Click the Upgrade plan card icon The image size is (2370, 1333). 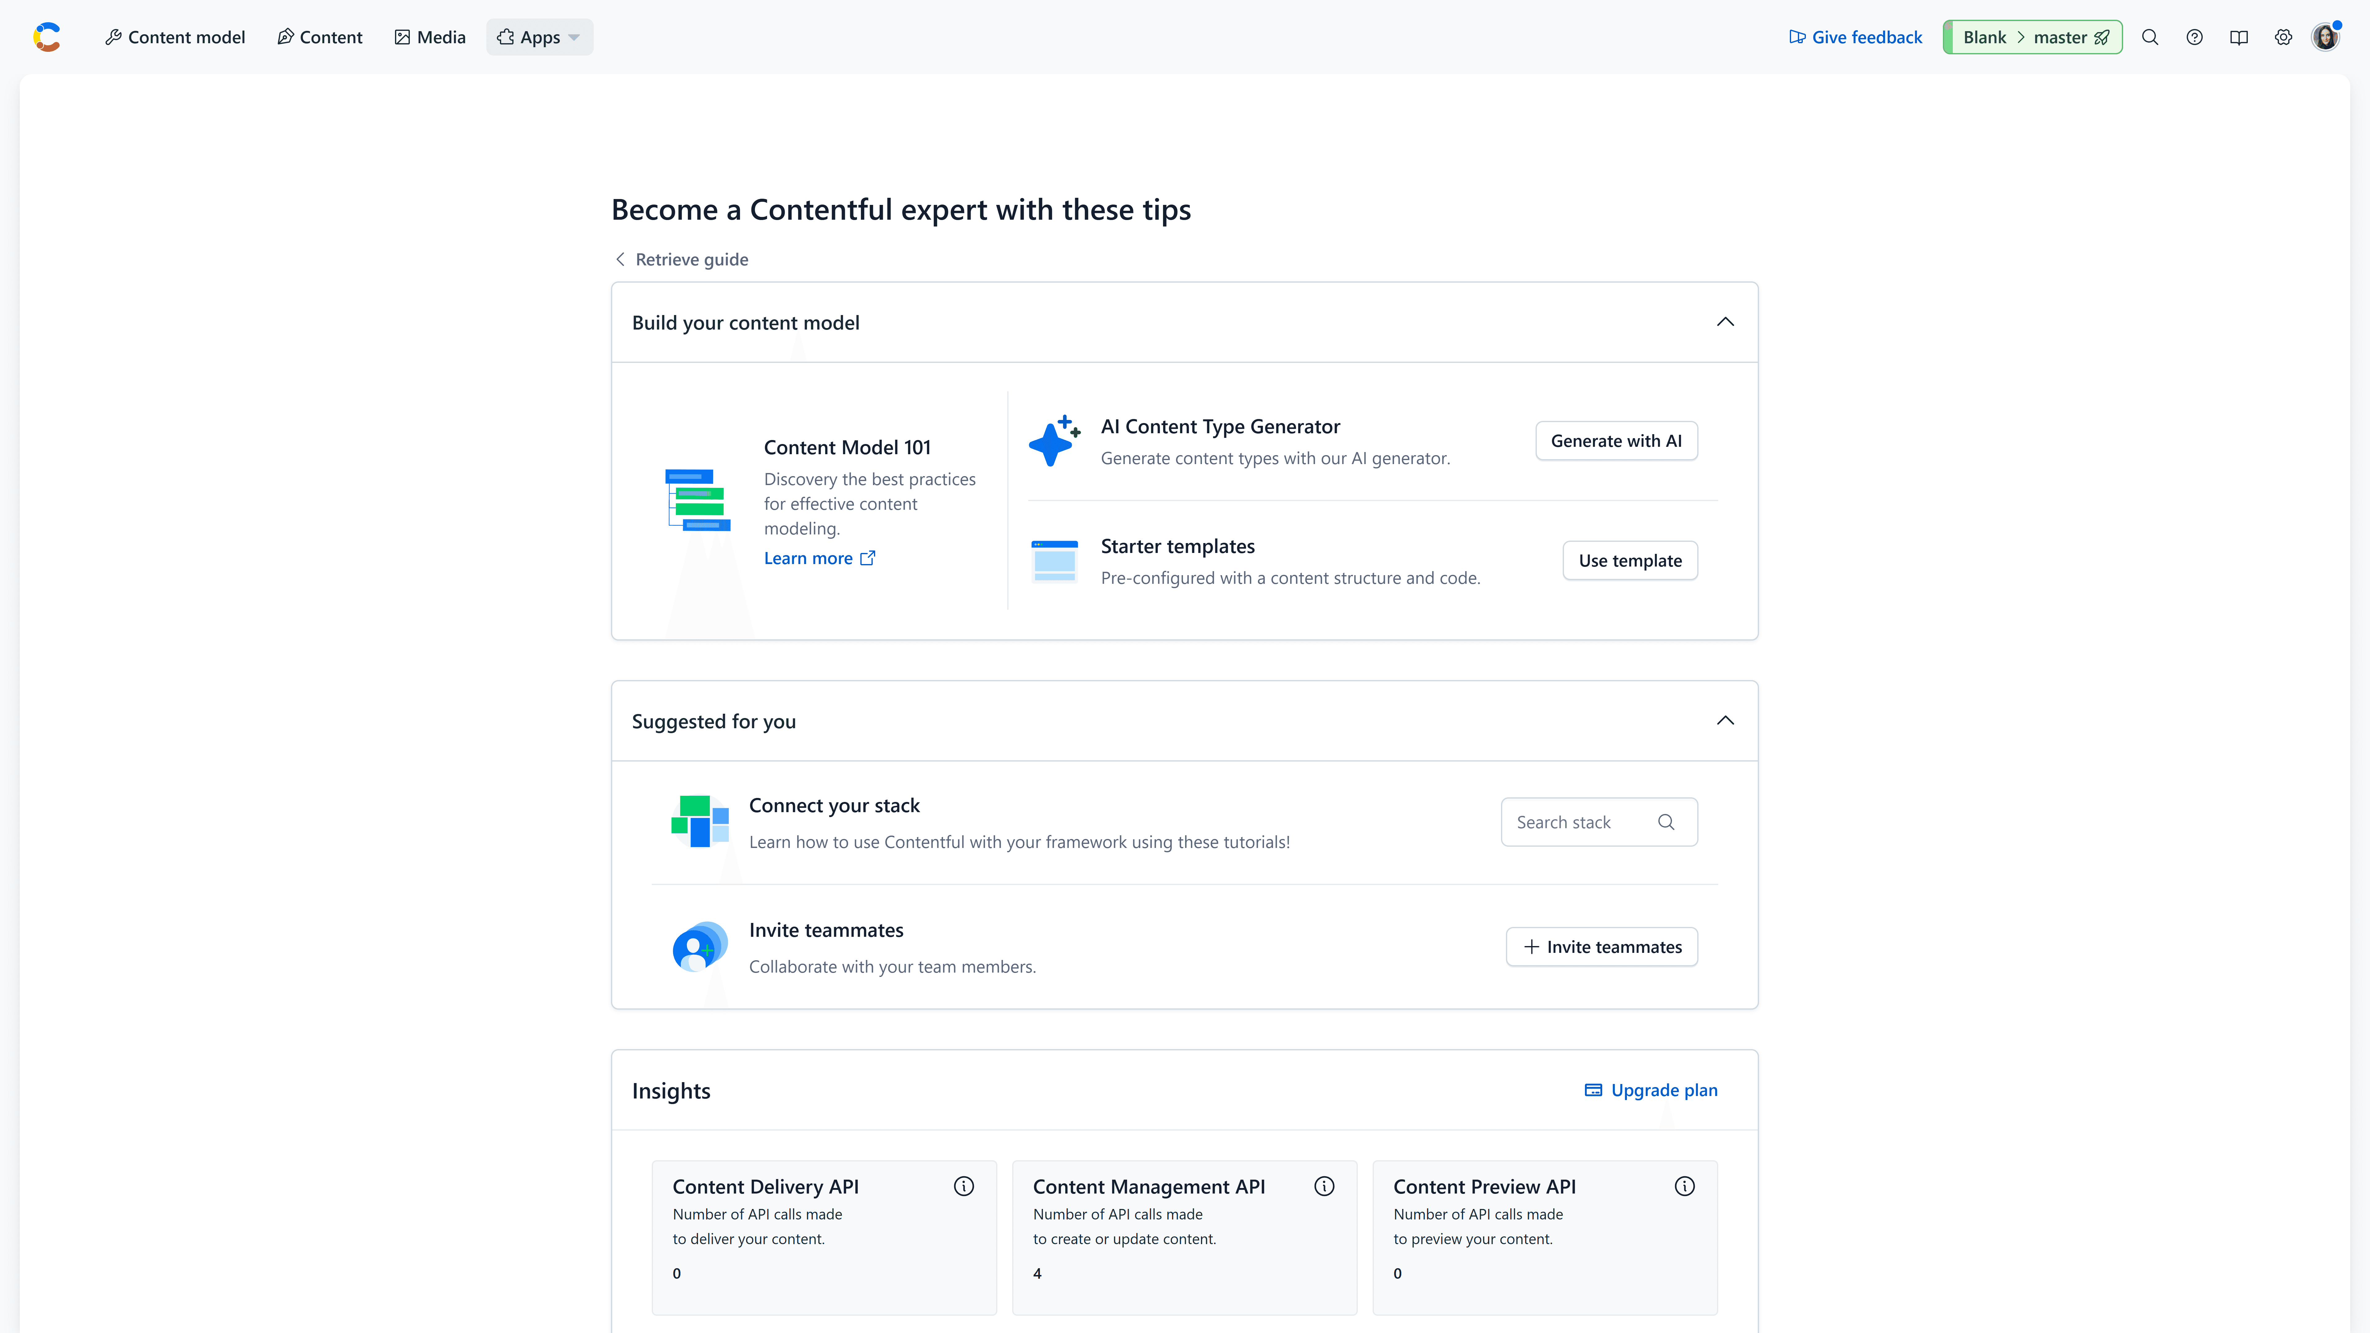click(1594, 1090)
